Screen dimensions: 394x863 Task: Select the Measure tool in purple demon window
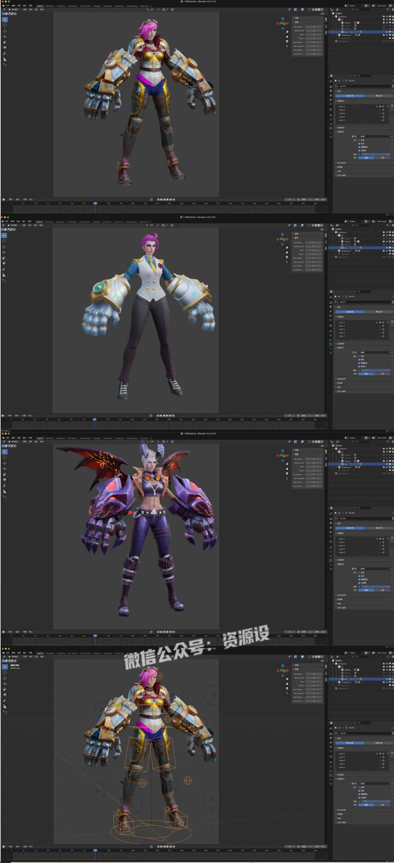(5, 491)
